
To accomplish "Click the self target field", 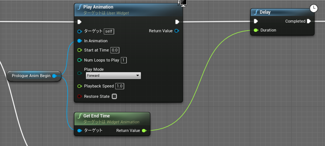I will [x=109, y=31].
